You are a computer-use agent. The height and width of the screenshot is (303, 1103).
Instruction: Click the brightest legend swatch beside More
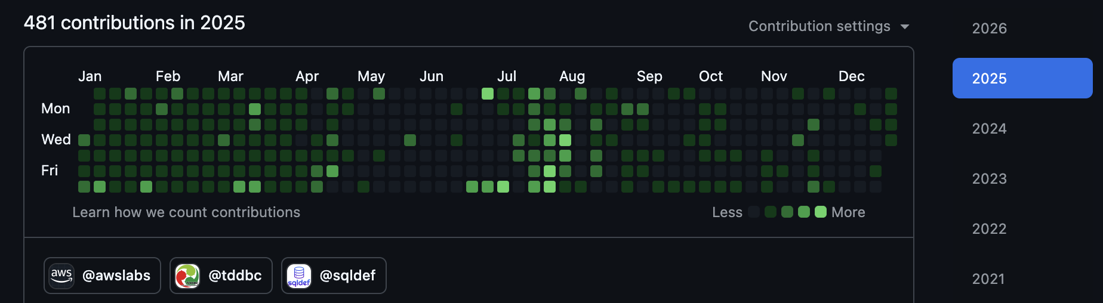(x=821, y=212)
